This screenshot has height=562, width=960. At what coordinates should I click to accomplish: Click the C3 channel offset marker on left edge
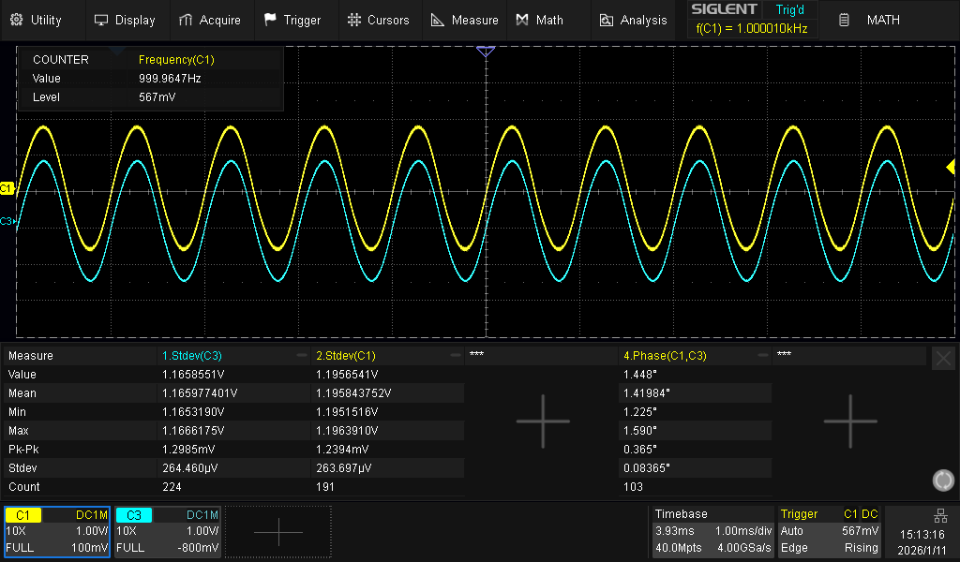pos(7,221)
